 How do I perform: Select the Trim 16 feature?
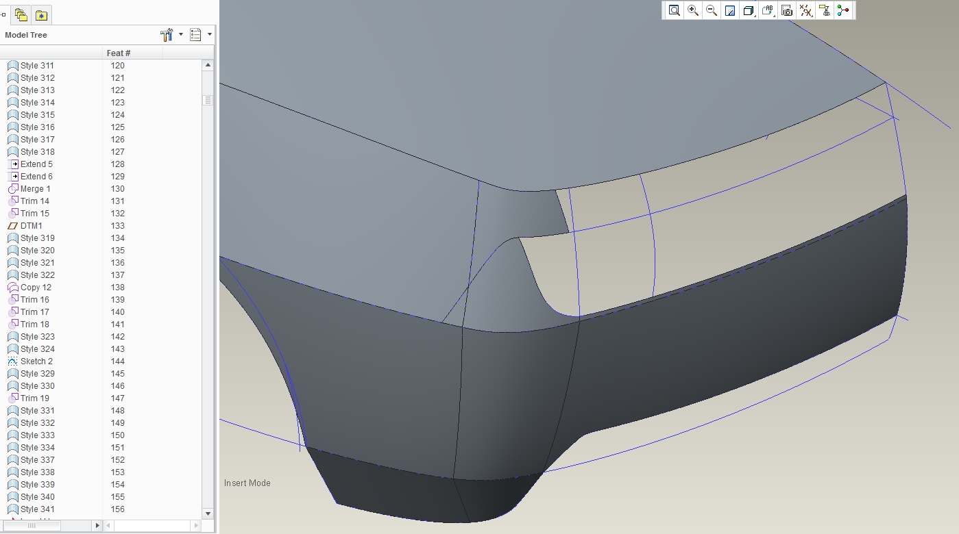pyautogui.click(x=34, y=300)
